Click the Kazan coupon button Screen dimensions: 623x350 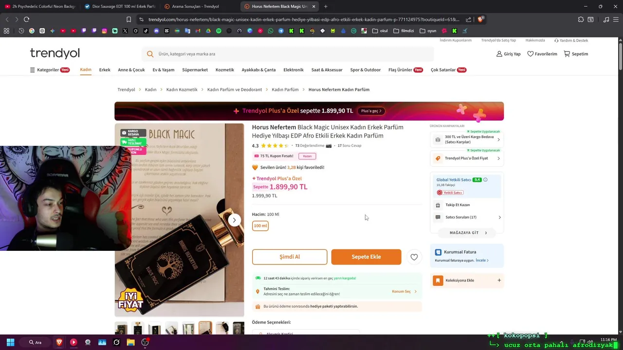(307, 156)
